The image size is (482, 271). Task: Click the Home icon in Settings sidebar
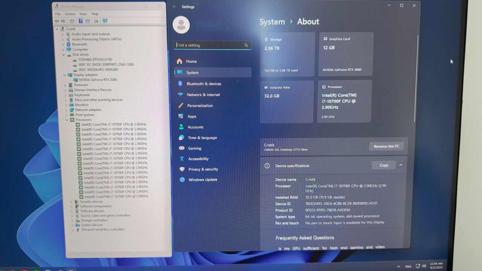click(x=180, y=61)
